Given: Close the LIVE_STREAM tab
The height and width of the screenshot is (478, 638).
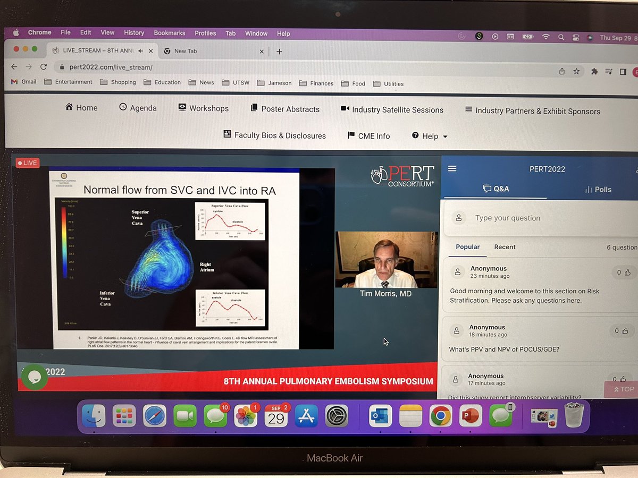Looking at the screenshot, I should pos(150,51).
